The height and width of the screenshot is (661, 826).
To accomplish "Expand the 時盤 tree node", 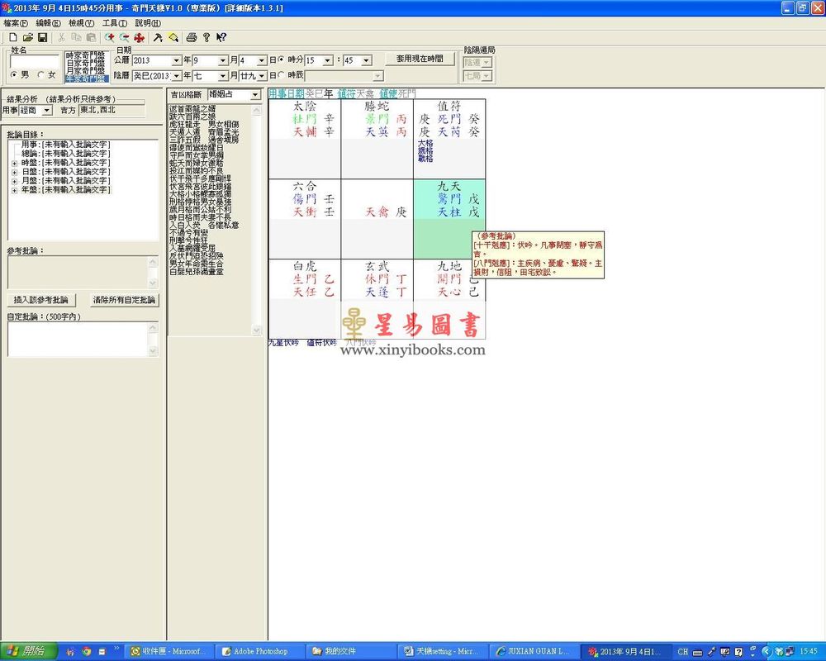I will 14,163.
